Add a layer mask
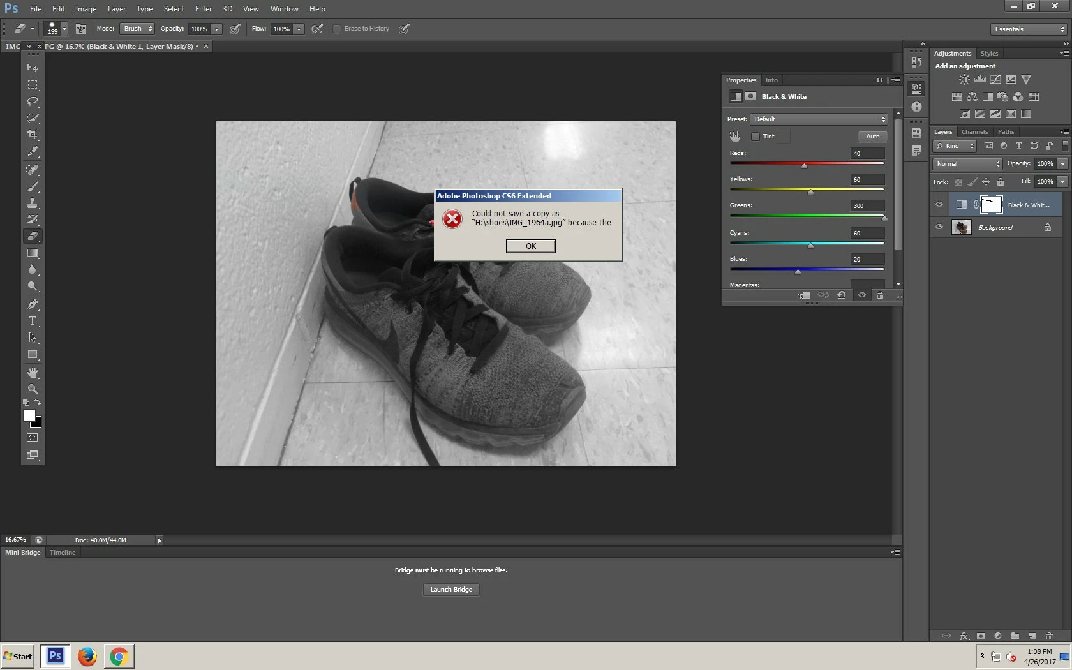 pyautogui.click(x=981, y=636)
